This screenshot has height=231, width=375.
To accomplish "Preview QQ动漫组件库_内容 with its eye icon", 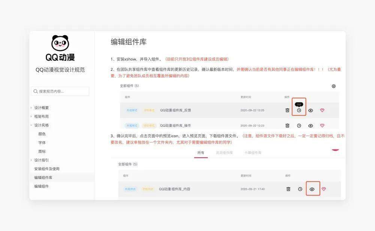I will click(x=312, y=189).
